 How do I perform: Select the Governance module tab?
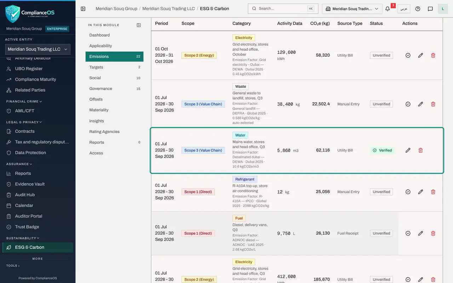coord(114,88)
